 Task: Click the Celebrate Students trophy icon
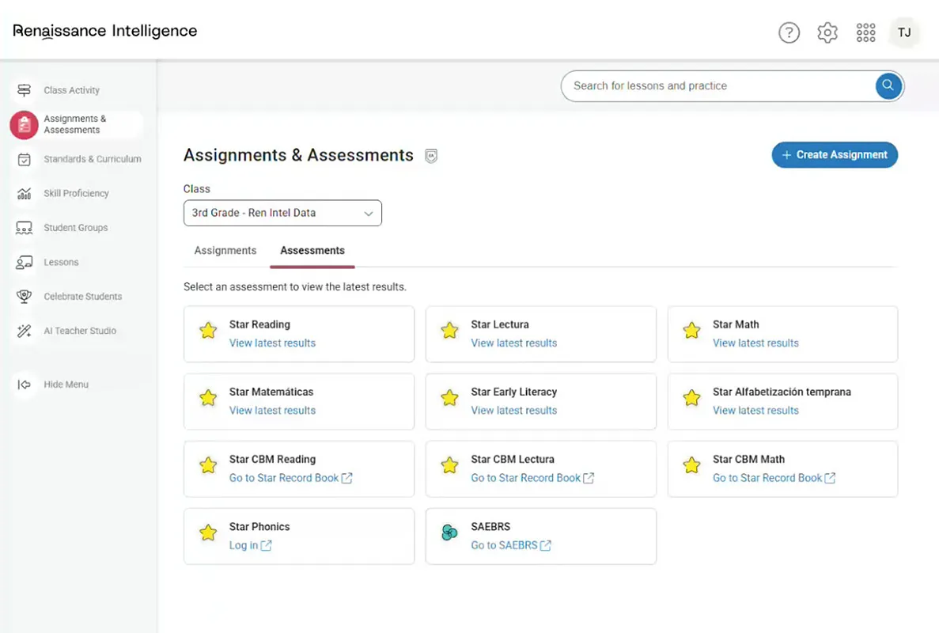24,297
